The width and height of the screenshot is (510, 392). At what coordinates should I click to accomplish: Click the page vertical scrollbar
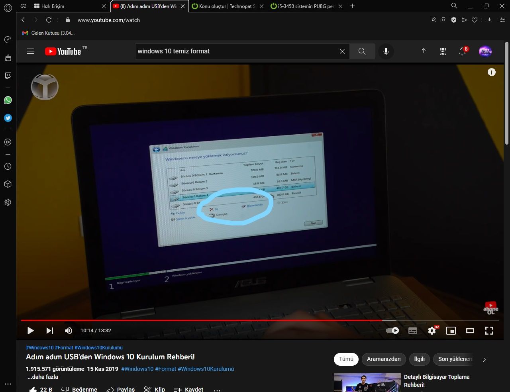point(507,94)
